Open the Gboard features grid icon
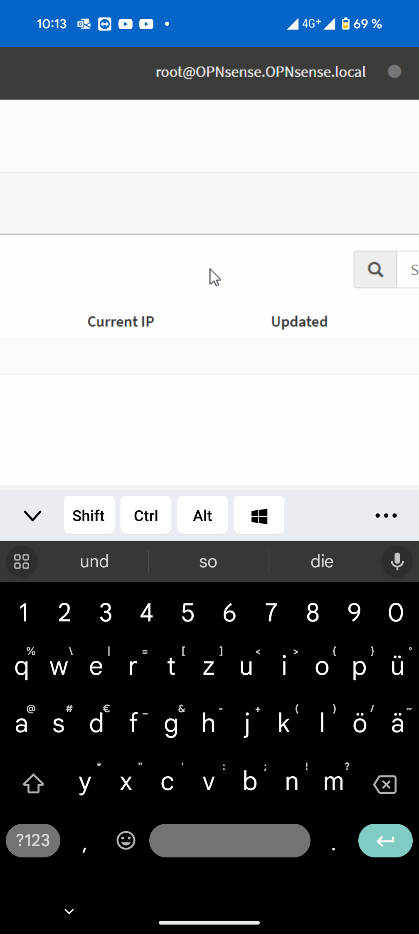Viewport: 419px width, 934px height. (22, 561)
